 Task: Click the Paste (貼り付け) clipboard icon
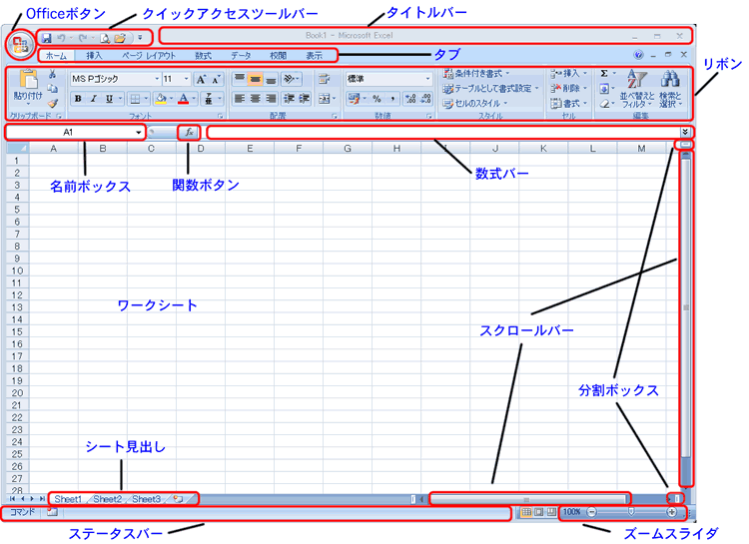pos(28,79)
